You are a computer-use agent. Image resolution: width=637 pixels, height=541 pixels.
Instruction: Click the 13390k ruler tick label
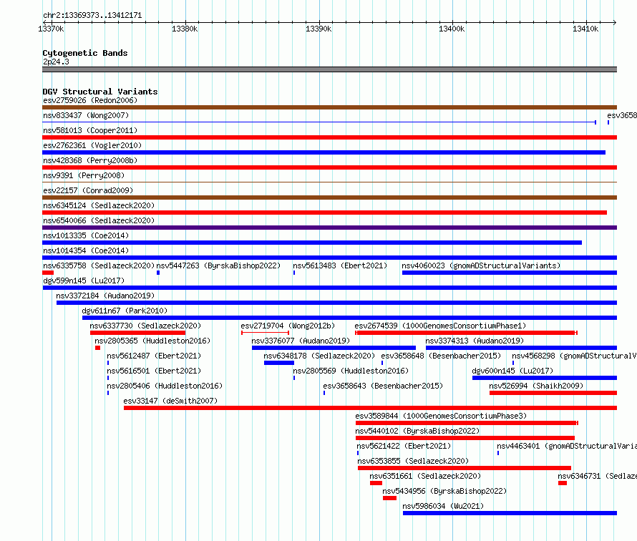(x=318, y=29)
